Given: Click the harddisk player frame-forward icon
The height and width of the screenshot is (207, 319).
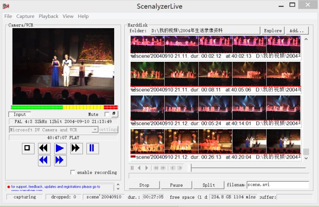Looking at the screenshot, I should click(x=180, y=168).
